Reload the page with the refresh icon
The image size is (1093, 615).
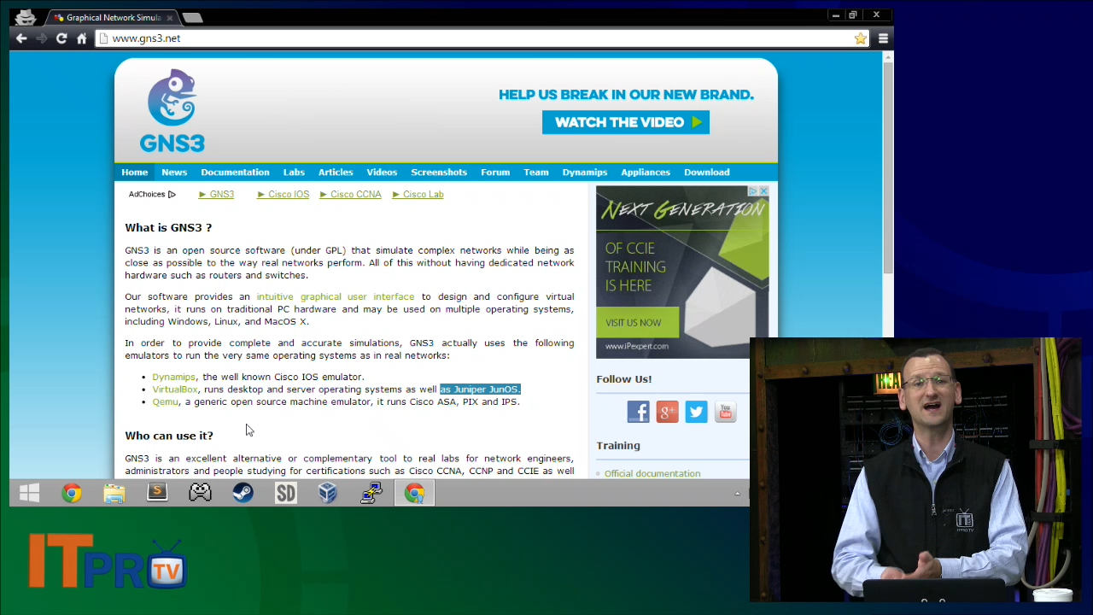pos(61,38)
